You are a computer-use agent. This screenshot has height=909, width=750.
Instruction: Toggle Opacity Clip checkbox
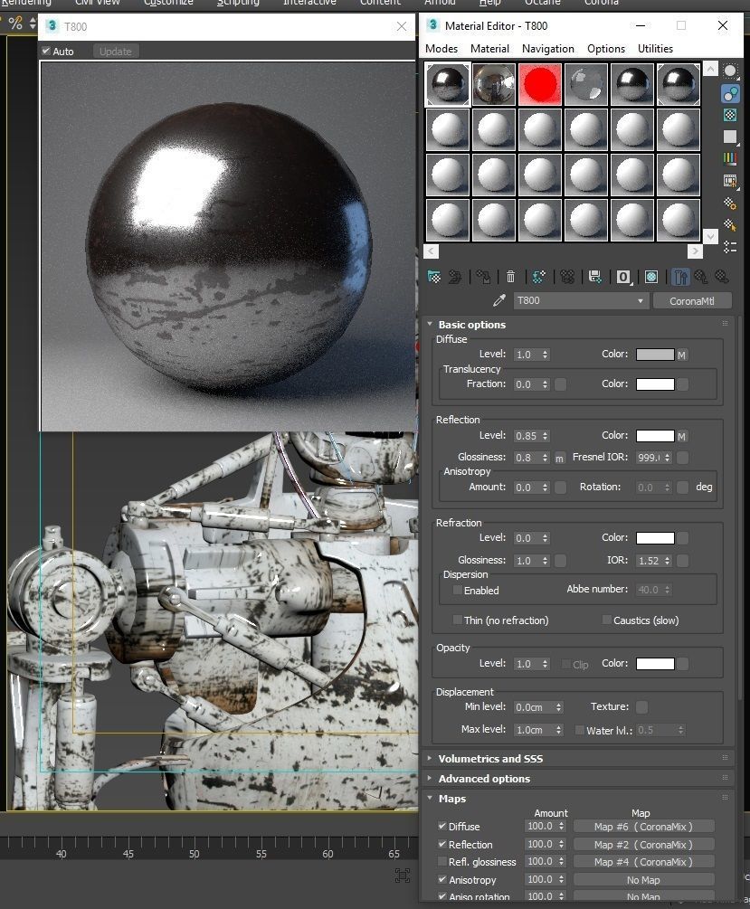click(x=566, y=664)
